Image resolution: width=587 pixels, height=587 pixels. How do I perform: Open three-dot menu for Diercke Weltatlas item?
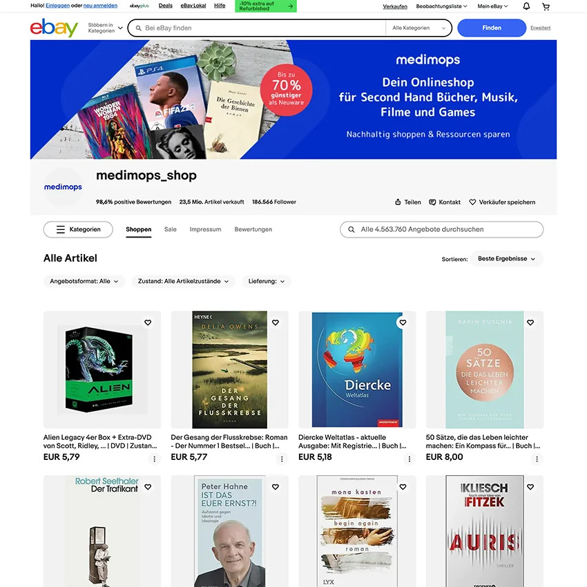[410, 459]
